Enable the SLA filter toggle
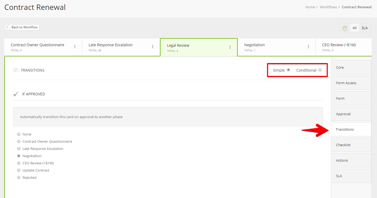The image size is (377, 198). pyautogui.click(x=365, y=28)
